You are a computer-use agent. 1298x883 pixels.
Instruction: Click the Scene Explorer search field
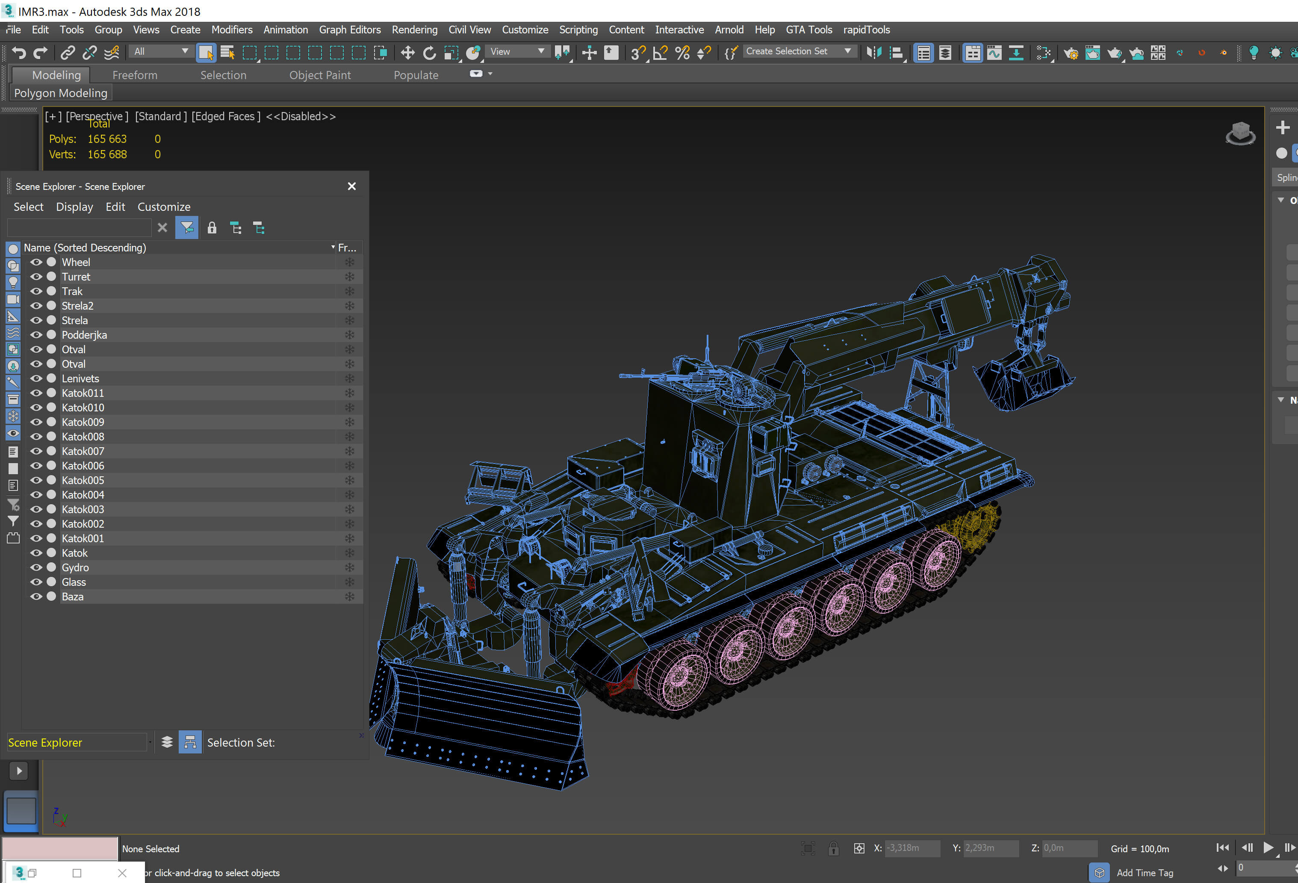tap(80, 228)
